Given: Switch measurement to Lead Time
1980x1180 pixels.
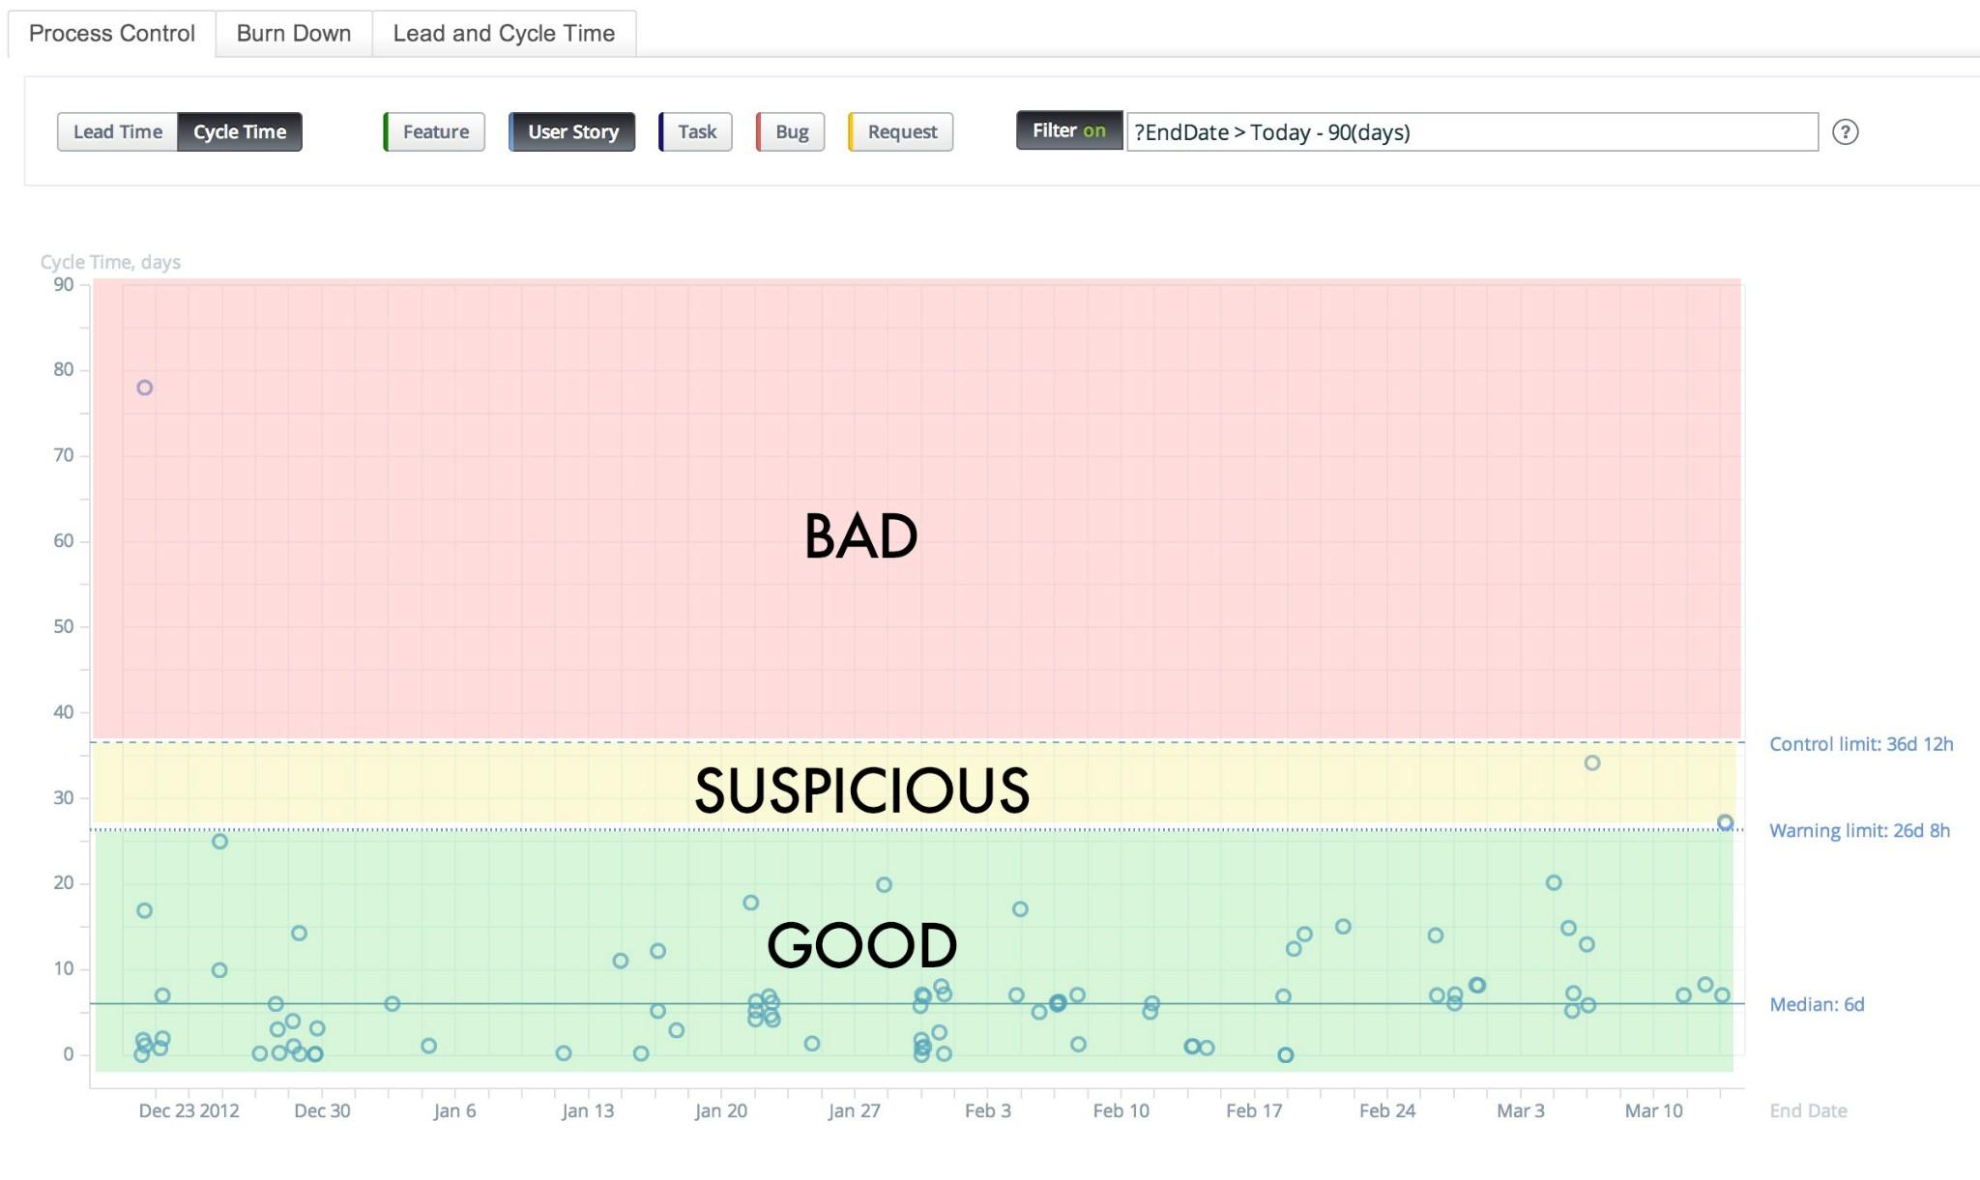Looking at the screenshot, I should point(116,131).
